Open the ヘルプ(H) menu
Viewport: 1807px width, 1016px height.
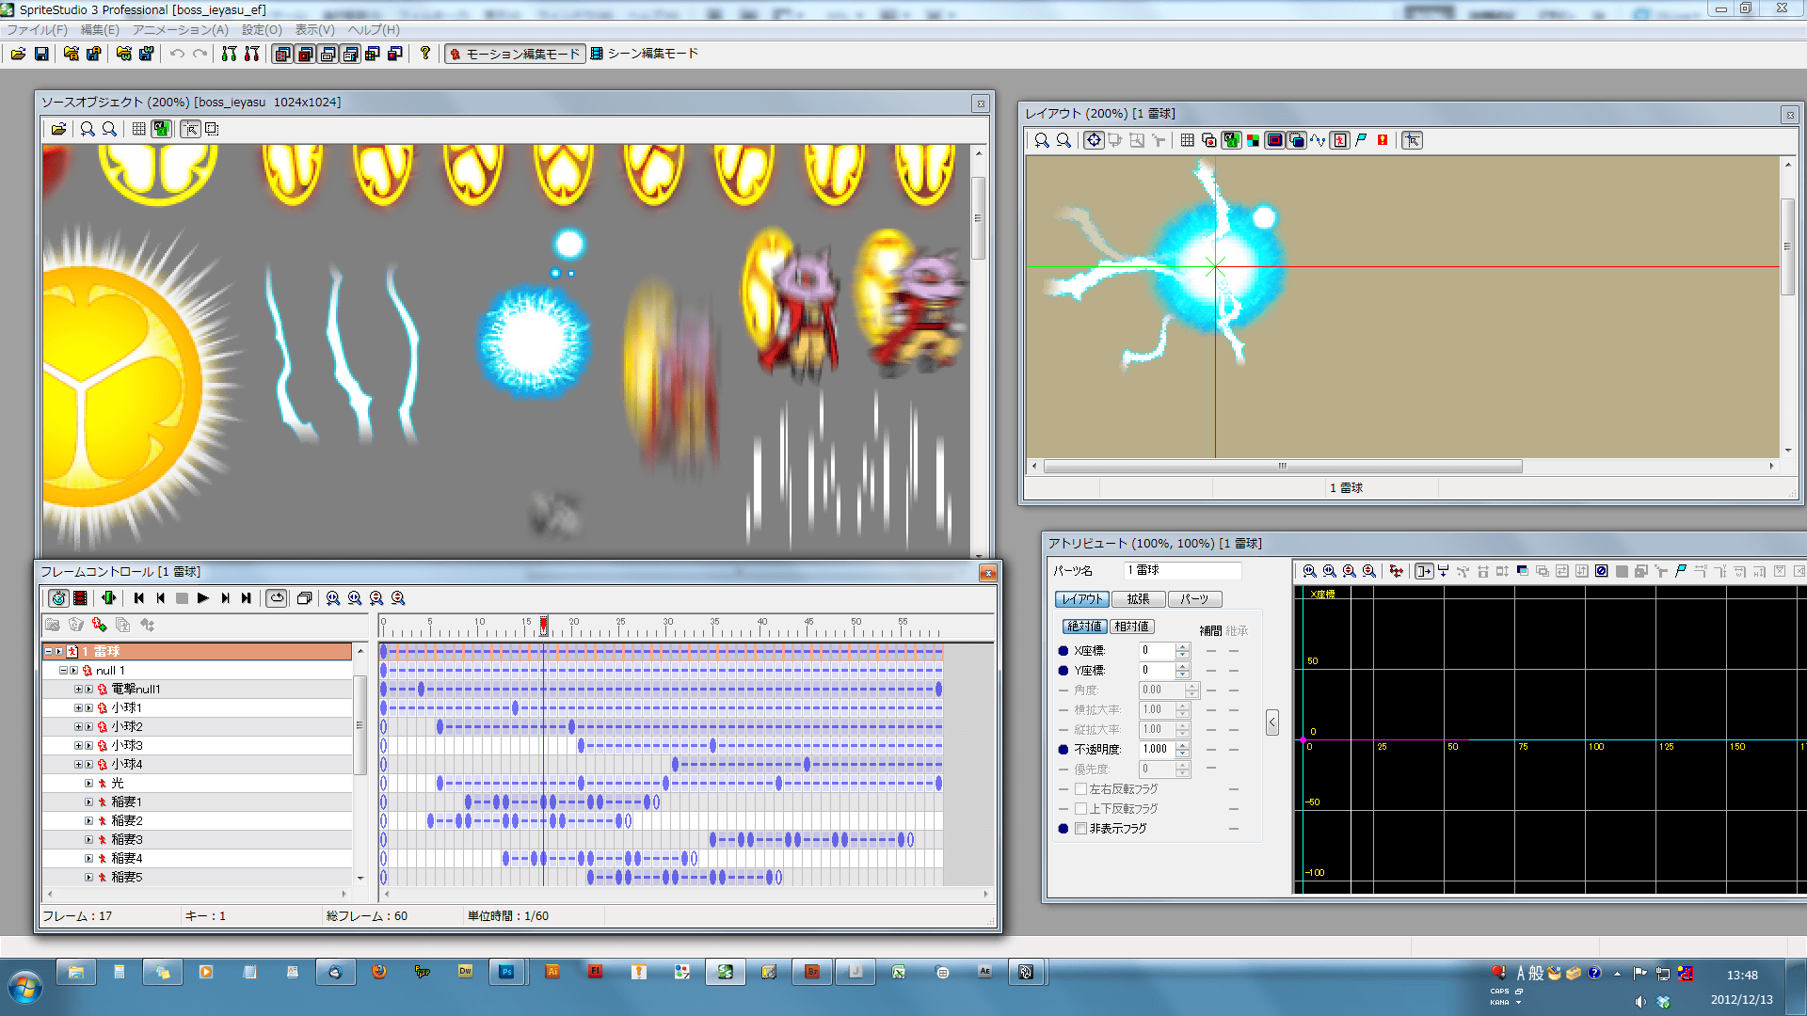pos(374,30)
